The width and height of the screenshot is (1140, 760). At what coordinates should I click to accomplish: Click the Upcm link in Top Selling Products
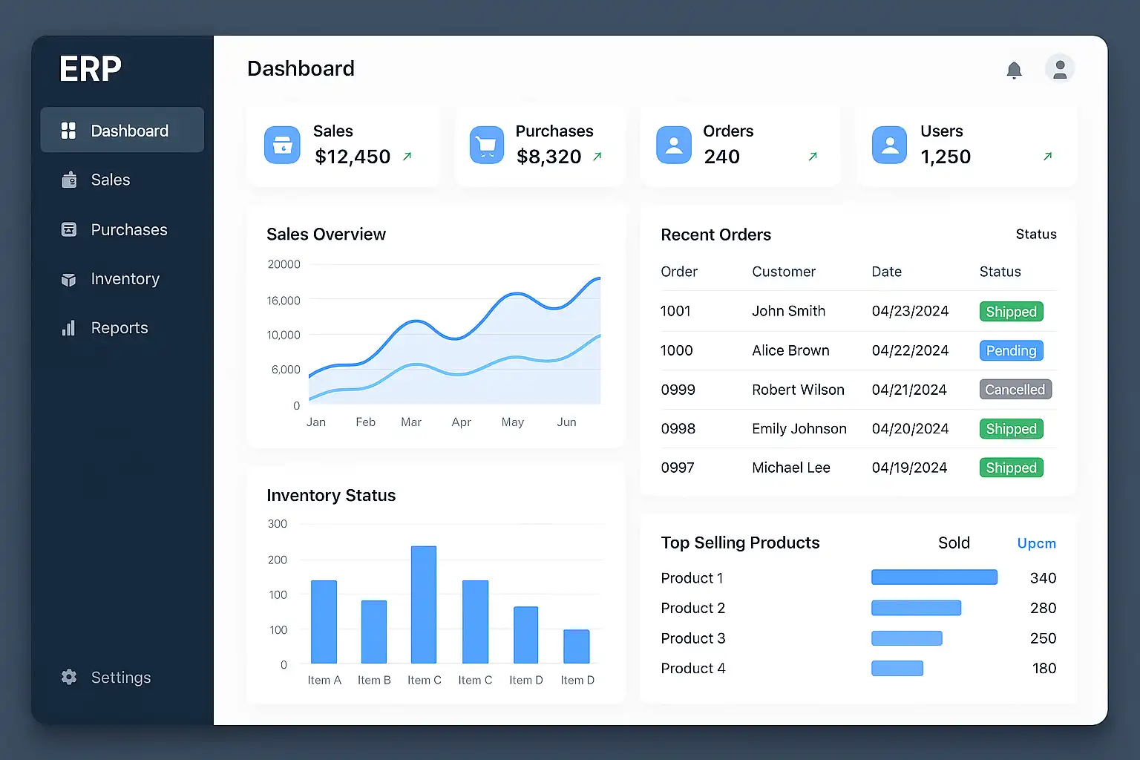(1036, 543)
